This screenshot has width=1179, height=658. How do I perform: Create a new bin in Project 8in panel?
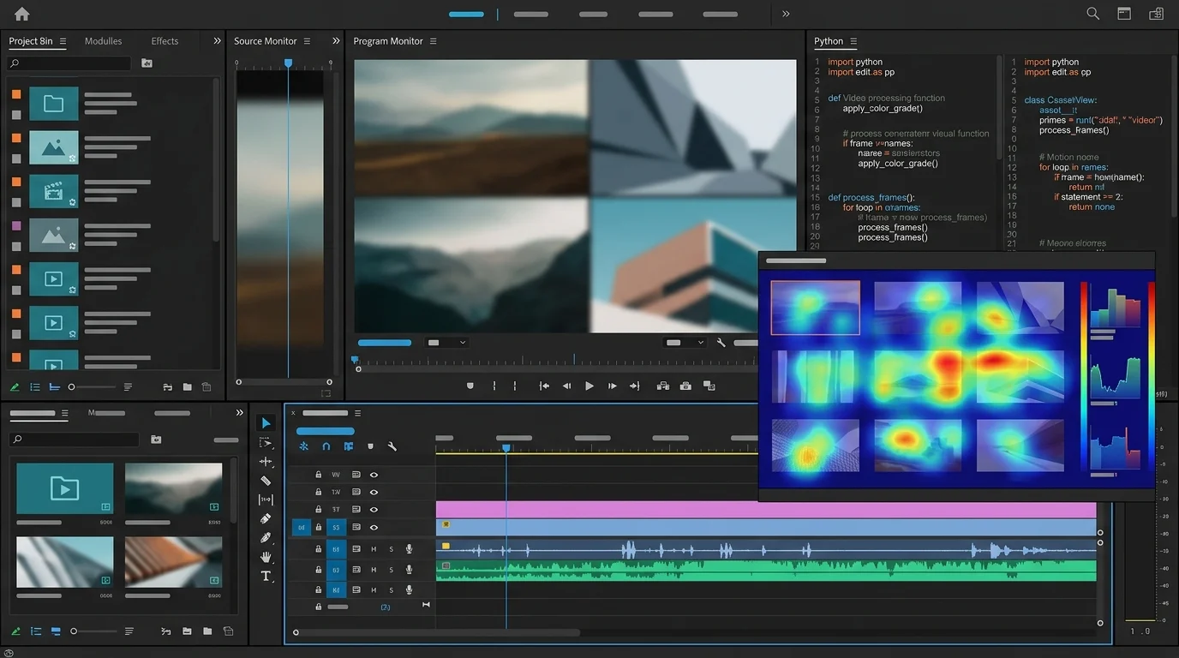click(x=187, y=387)
